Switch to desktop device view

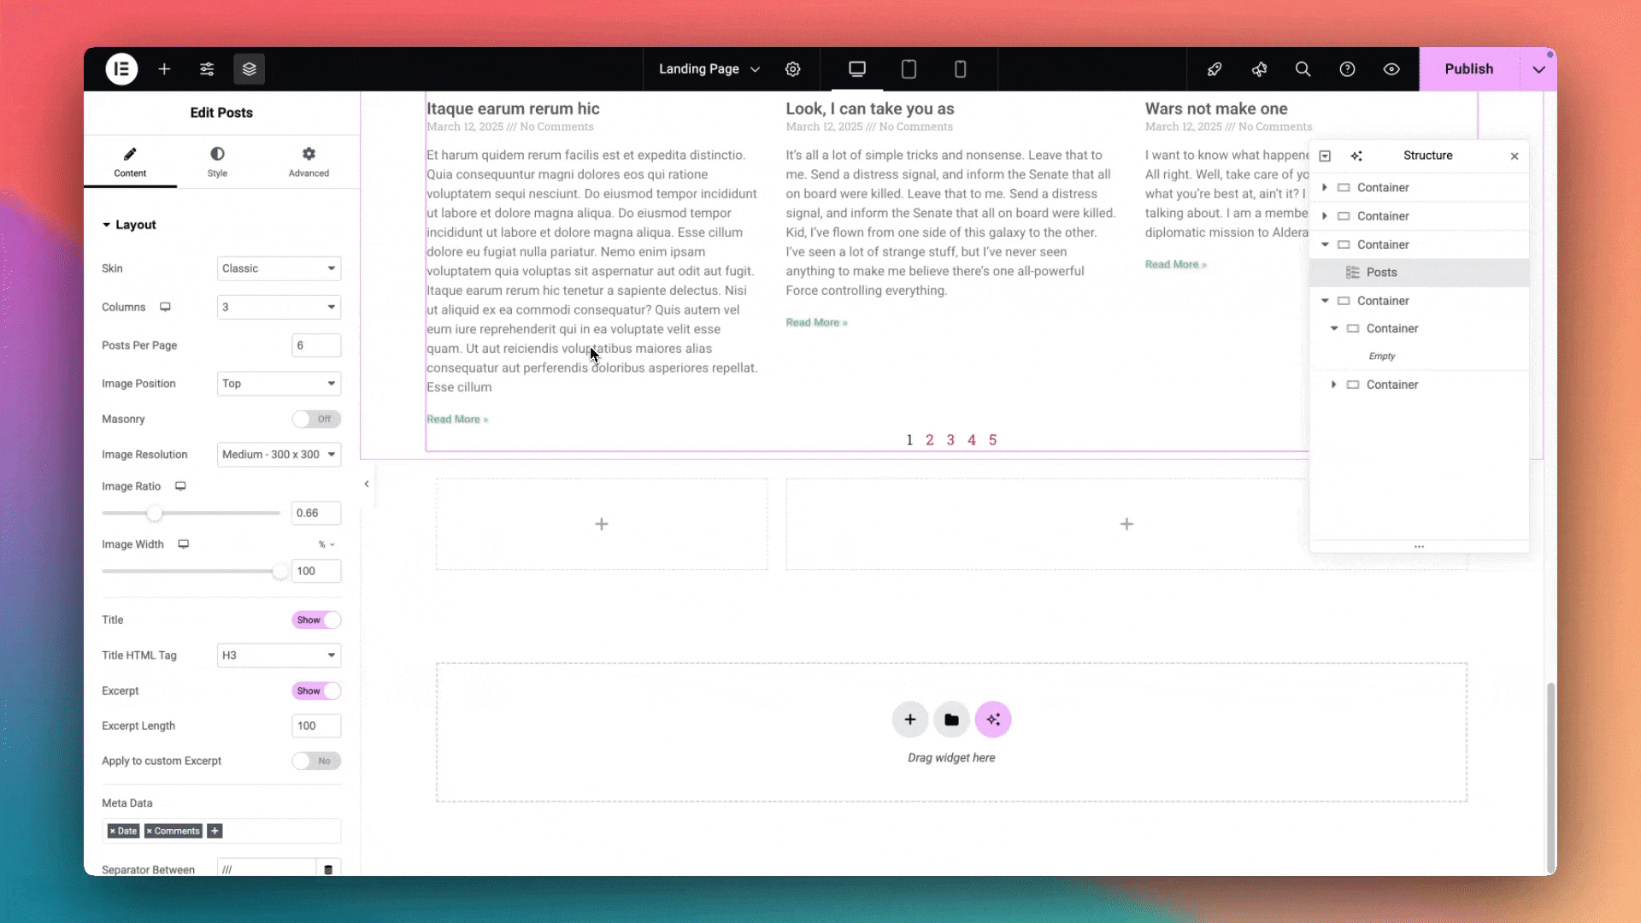(x=857, y=69)
